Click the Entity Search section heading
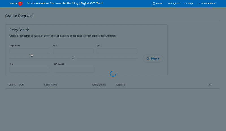The width and height of the screenshot is (226, 131). click(19, 30)
